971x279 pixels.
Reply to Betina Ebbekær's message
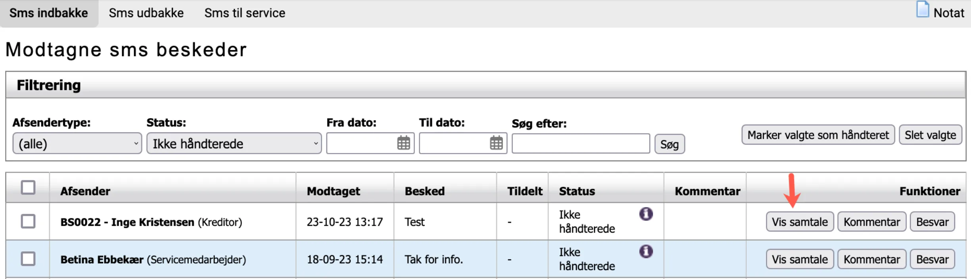pyautogui.click(x=932, y=259)
